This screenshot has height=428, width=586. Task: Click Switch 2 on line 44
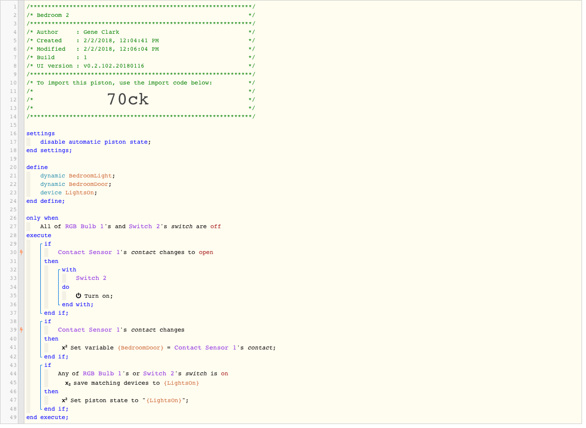click(x=159, y=373)
